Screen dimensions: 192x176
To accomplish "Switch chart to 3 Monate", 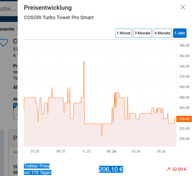I will [142, 33].
